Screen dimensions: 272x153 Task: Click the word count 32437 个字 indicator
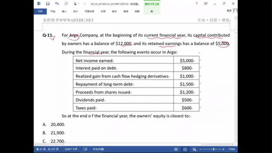pyautogui.click(x=71, y=149)
